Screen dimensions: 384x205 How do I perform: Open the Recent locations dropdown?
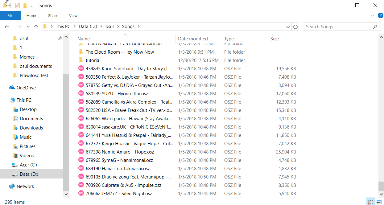pyautogui.click(x=28, y=27)
